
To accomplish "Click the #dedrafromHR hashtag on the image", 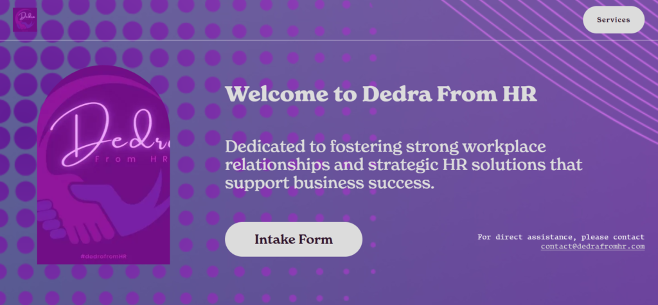I will point(103,256).
